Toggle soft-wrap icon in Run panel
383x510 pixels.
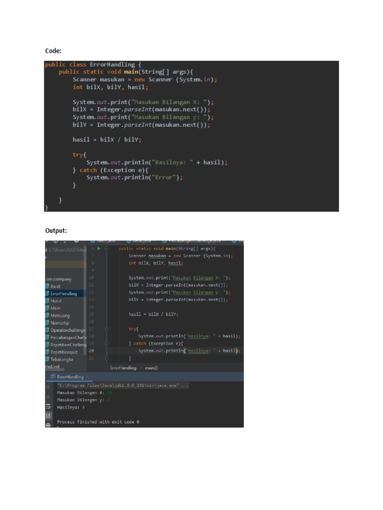48,406
